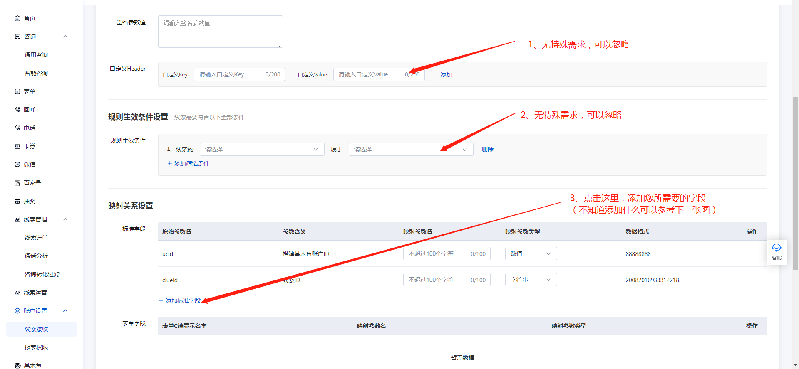
Task: Click the 微信 WeChat icon
Action: [x=17, y=165]
